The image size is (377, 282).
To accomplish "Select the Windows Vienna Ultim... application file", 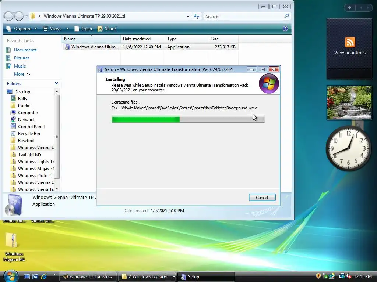I will point(151,47).
